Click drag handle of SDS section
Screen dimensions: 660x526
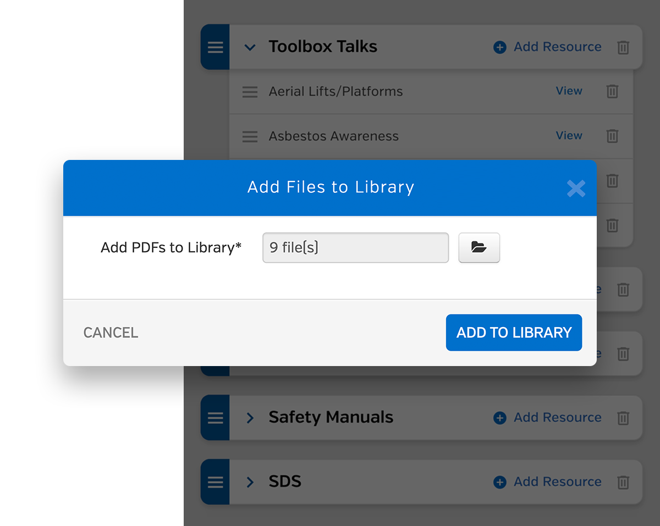click(x=215, y=482)
